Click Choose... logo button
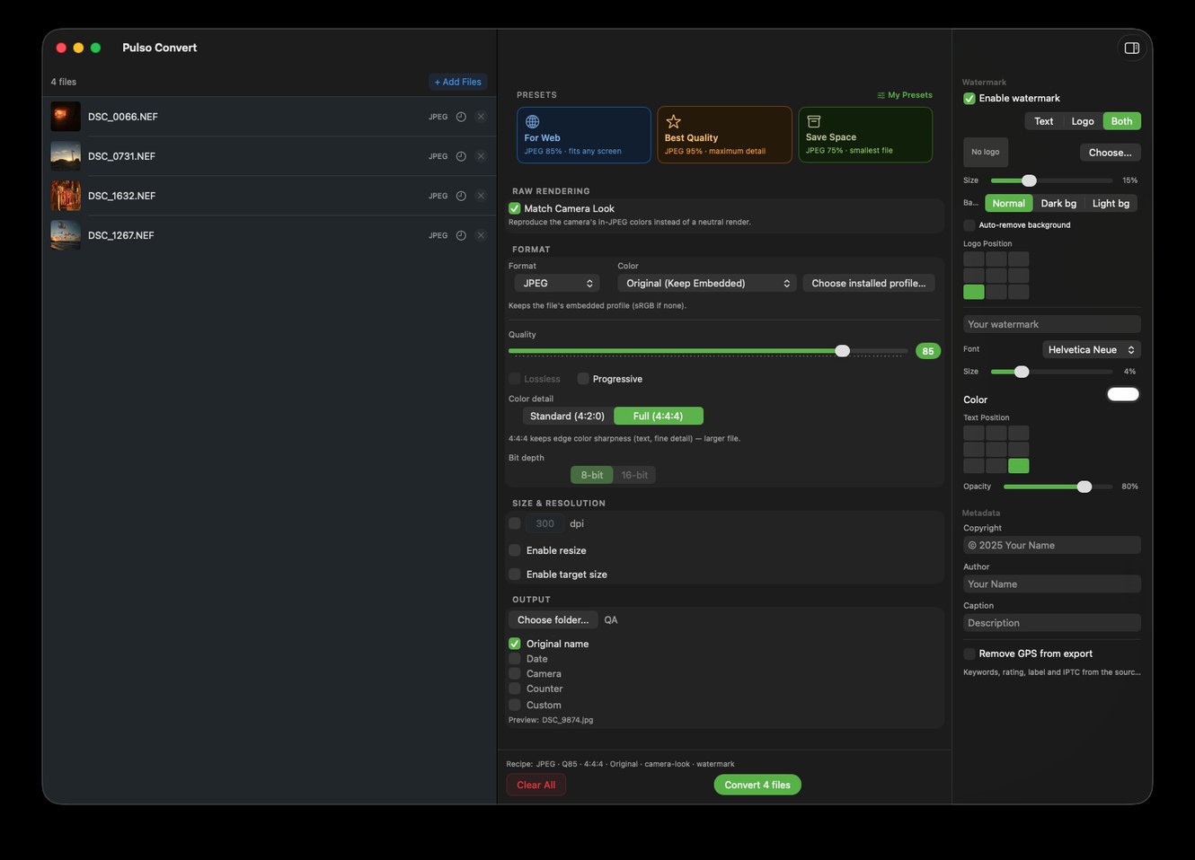The image size is (1195, 860). (x=1110, y=153)
